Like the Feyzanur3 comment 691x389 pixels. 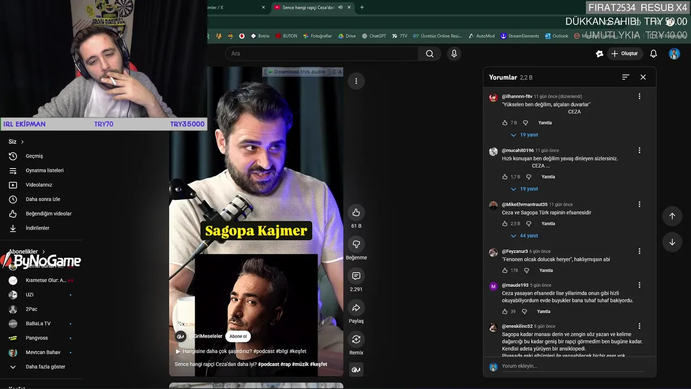coord(505,270)
